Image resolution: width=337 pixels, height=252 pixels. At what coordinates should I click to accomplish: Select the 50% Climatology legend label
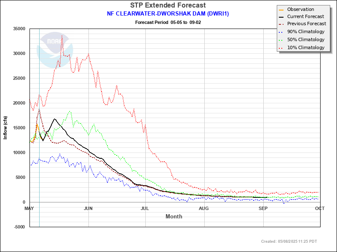[x=306, y=39]
